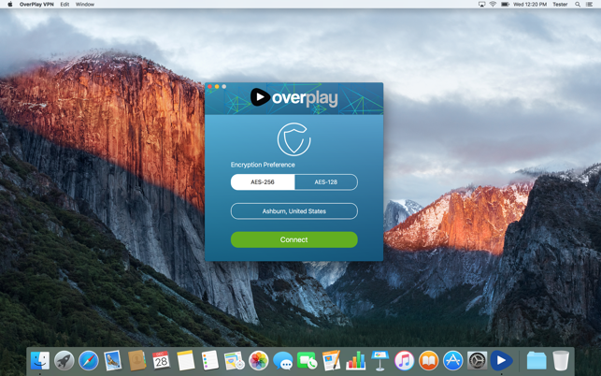Open Notes icon in Dock
The height and width of the screenshot is (376, 601).
pyautogui.click(x=186, y=361)
